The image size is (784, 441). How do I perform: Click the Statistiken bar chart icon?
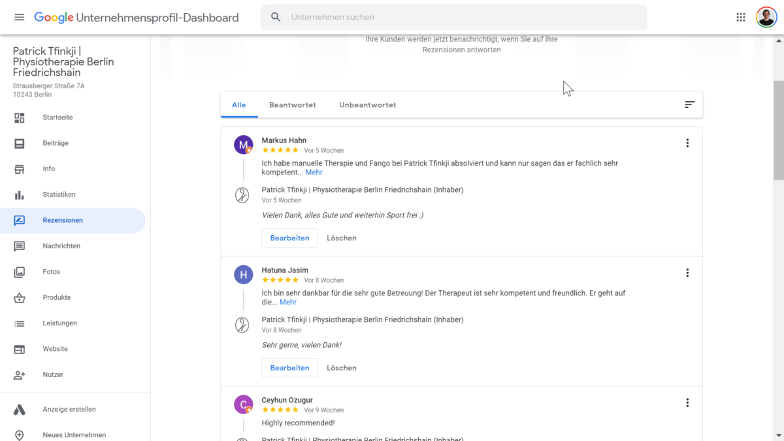tap(20, 195)
